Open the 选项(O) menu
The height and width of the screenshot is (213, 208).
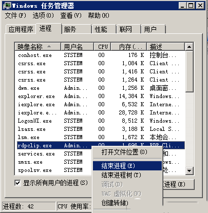pos(43,15)
